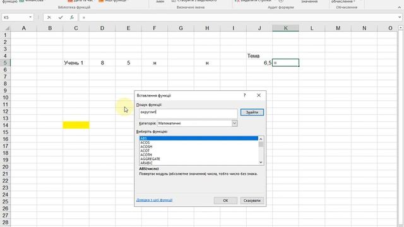404x227 pixels.
Task: Expand the formula bar with the arrow
Action: point(400,18)
